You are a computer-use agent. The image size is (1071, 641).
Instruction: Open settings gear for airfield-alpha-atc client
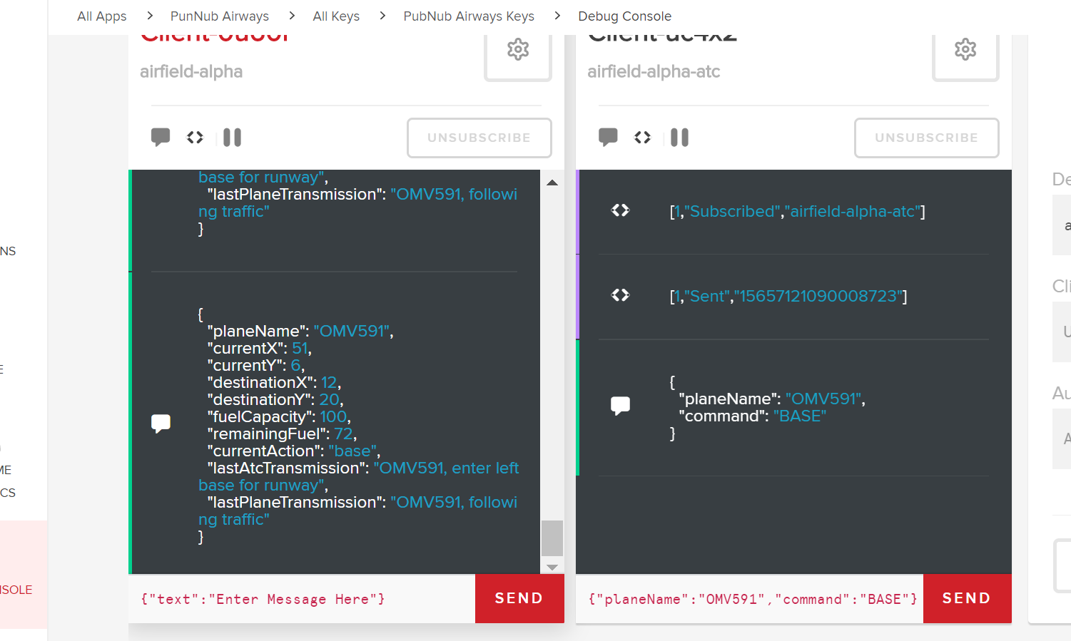pyautogui.click(x=965, y=50)
